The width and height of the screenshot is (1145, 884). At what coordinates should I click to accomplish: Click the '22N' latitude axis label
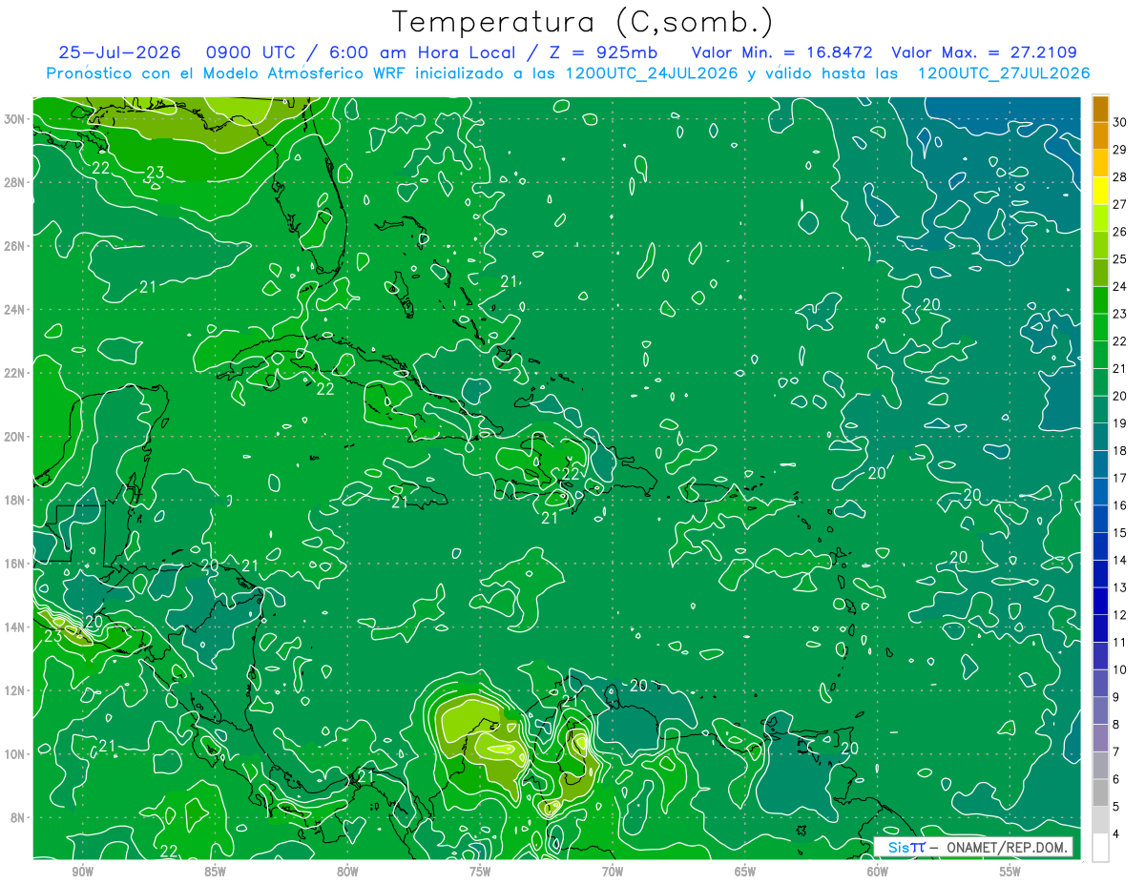(x=14, y=373)
